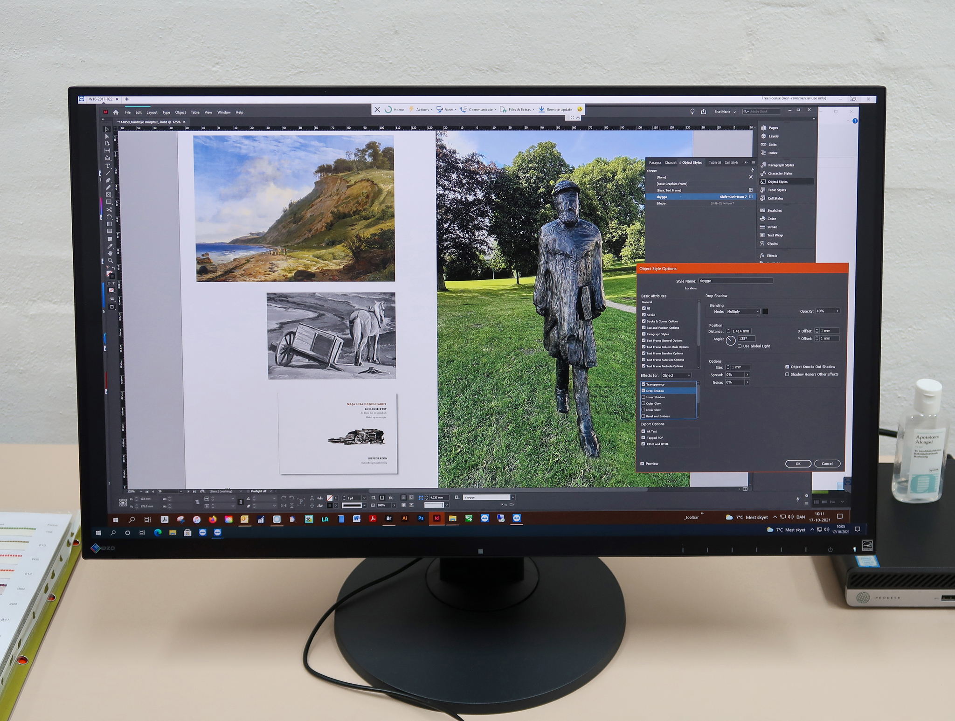
Task: Open the Table Styles panel from the dock
Action: point(773,190)
